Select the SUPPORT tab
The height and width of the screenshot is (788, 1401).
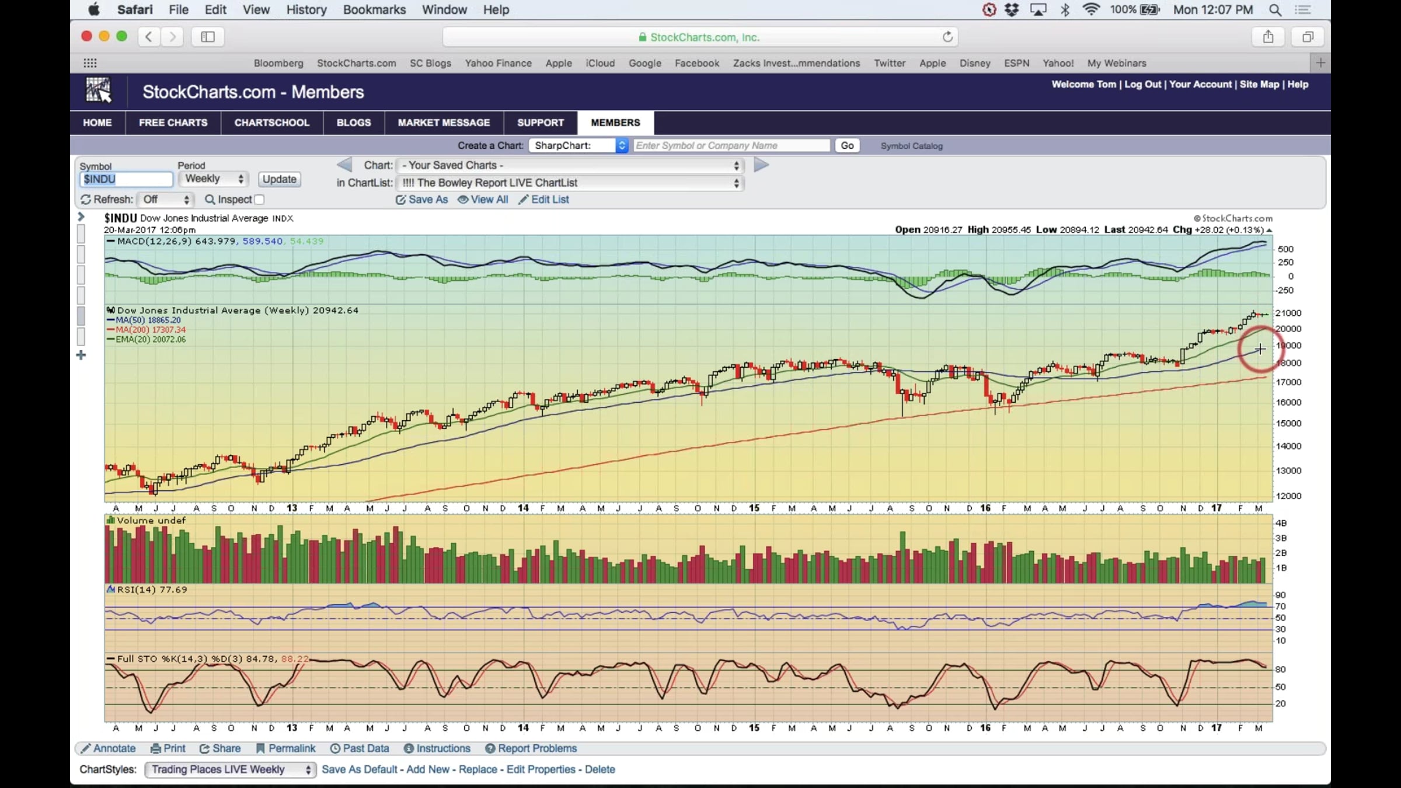click(541, 123)
